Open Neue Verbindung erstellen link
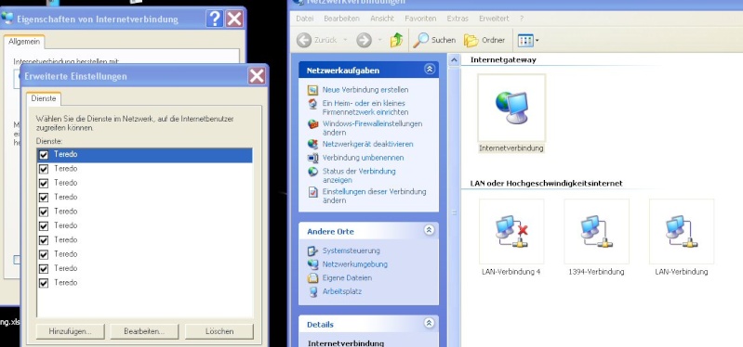This screenshot has width=743, height=347. pyautogui.click(x=365, y=90)
